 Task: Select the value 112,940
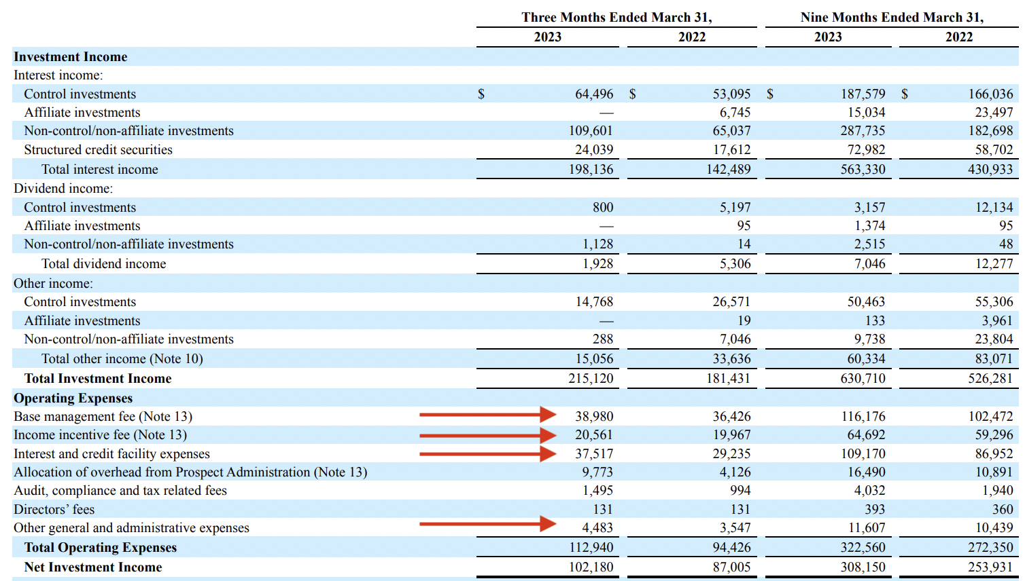[591, 548]
